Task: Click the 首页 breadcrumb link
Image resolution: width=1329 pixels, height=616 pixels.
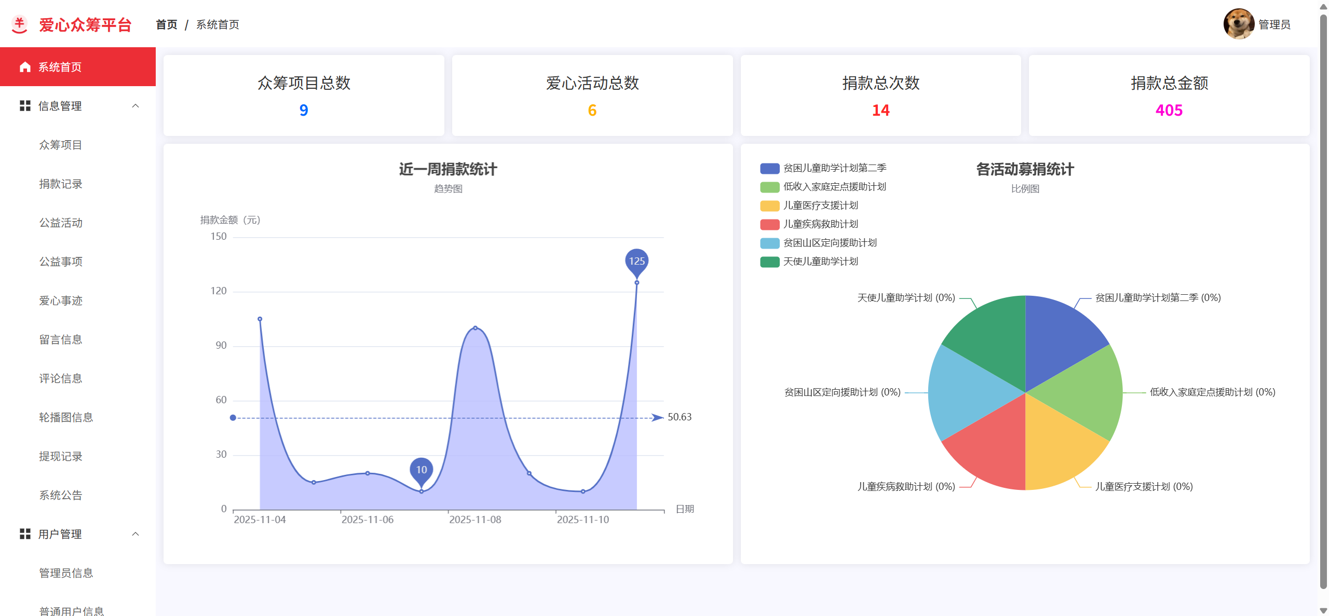Action: [167, 24]
